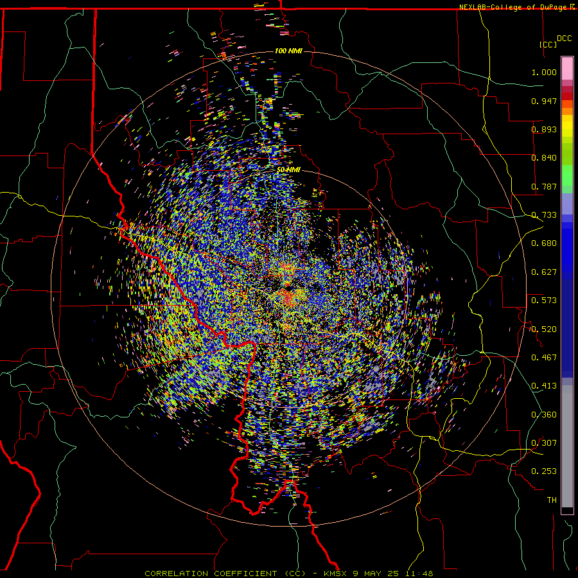Click the Correlation Coefficient KMSX title caption

click(x=288, y=574)
